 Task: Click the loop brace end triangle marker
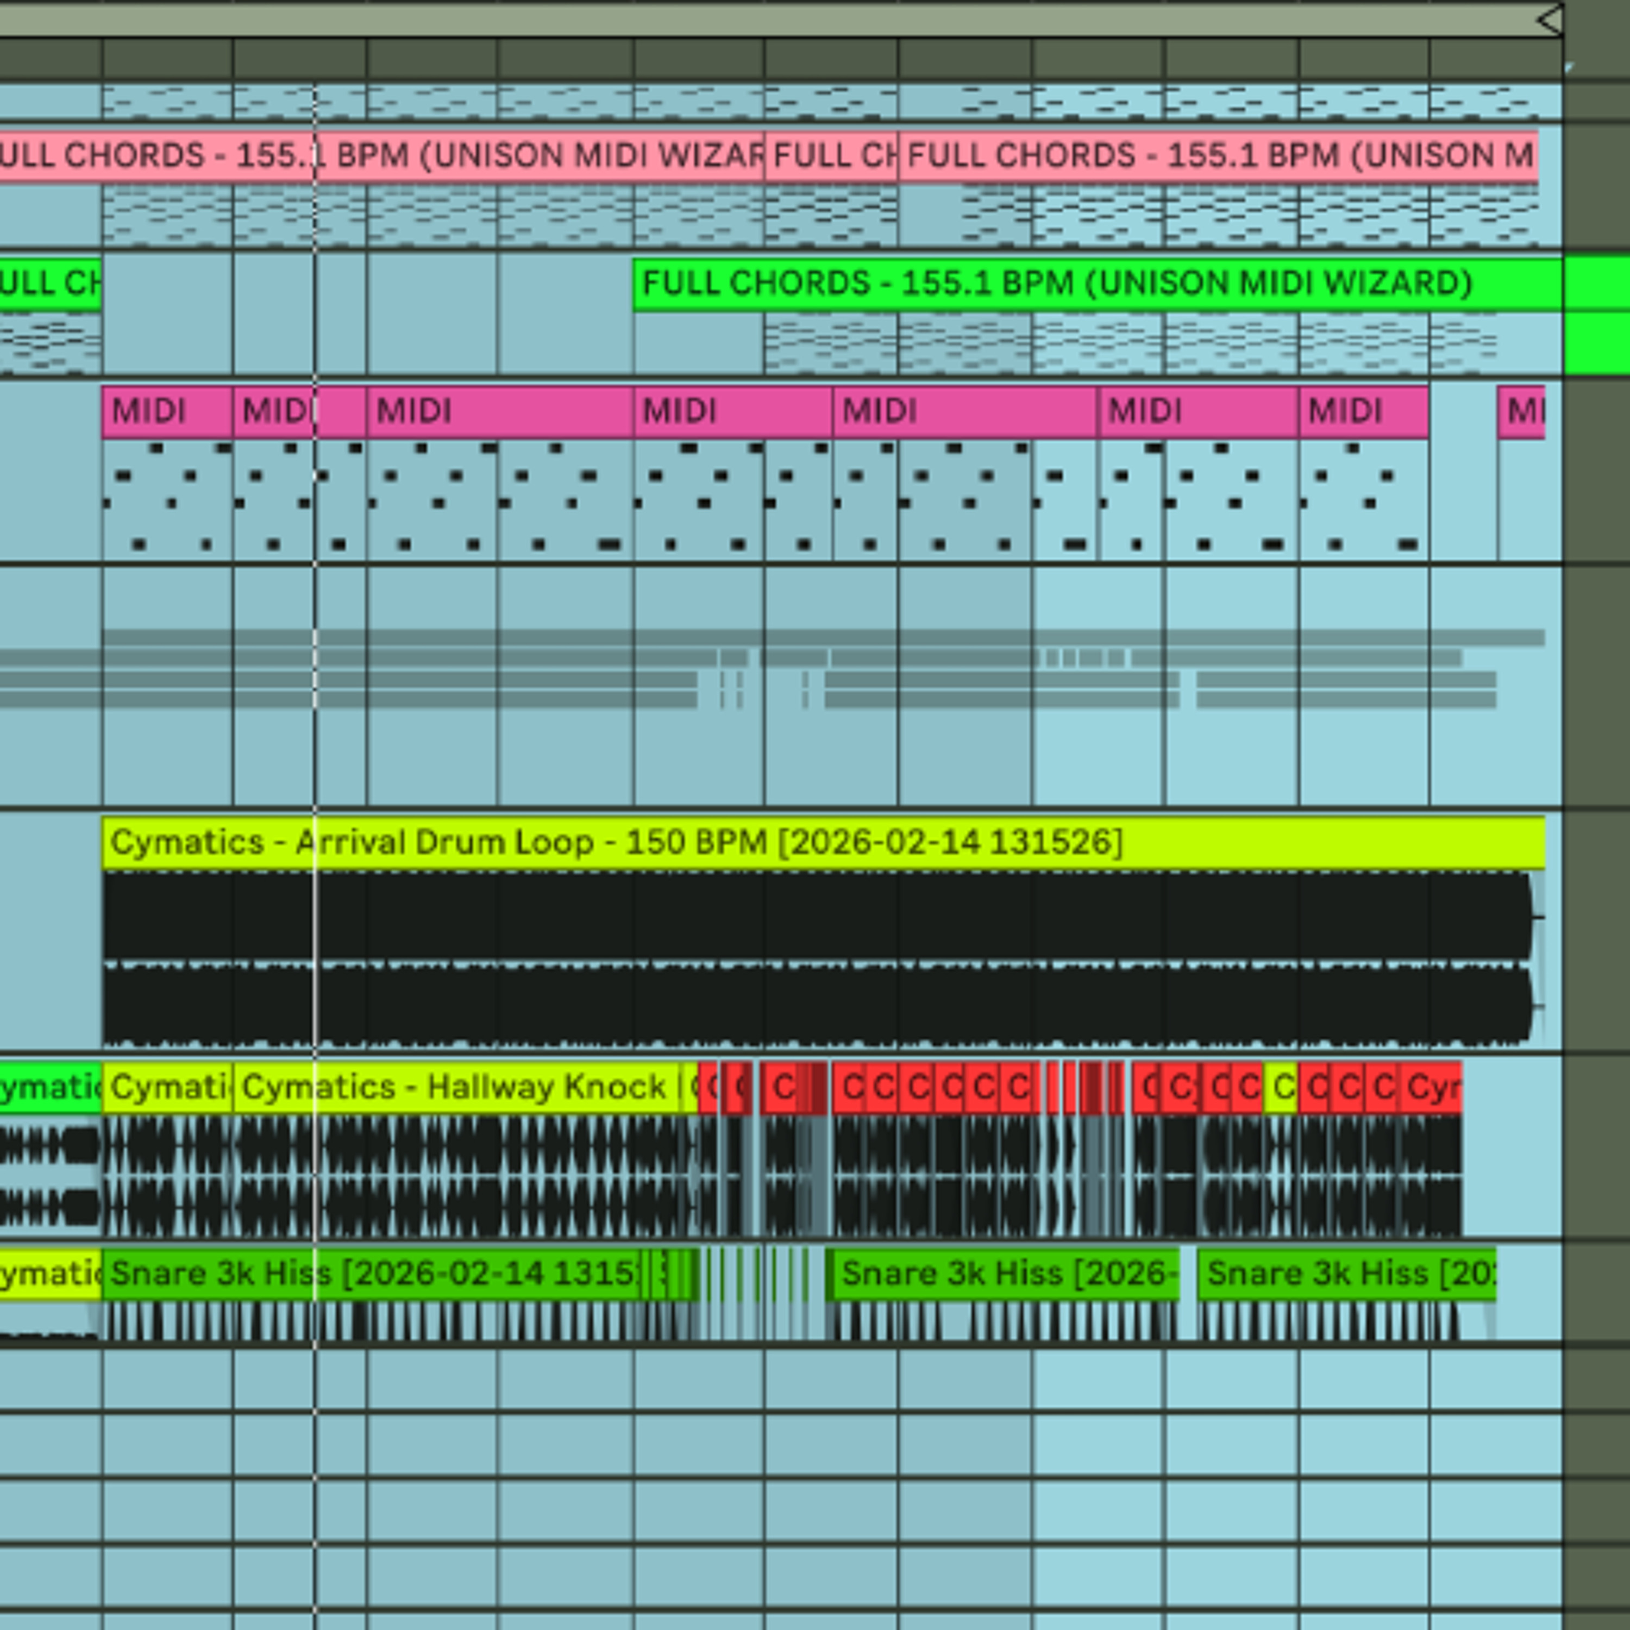(x=1550, y=20)
